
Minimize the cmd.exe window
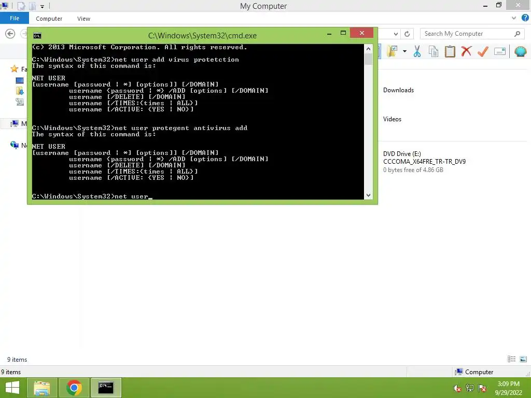pos(329,34)
